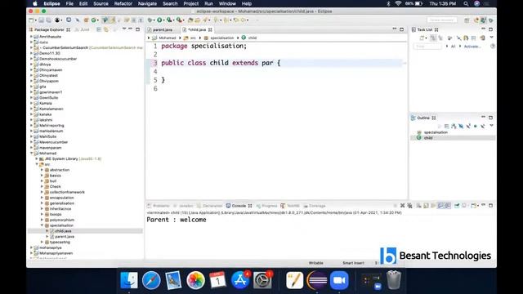The height and width of the screenshot is (294, 523).
Task: Click the New Java Class green icon
Action: pos(94,20)
